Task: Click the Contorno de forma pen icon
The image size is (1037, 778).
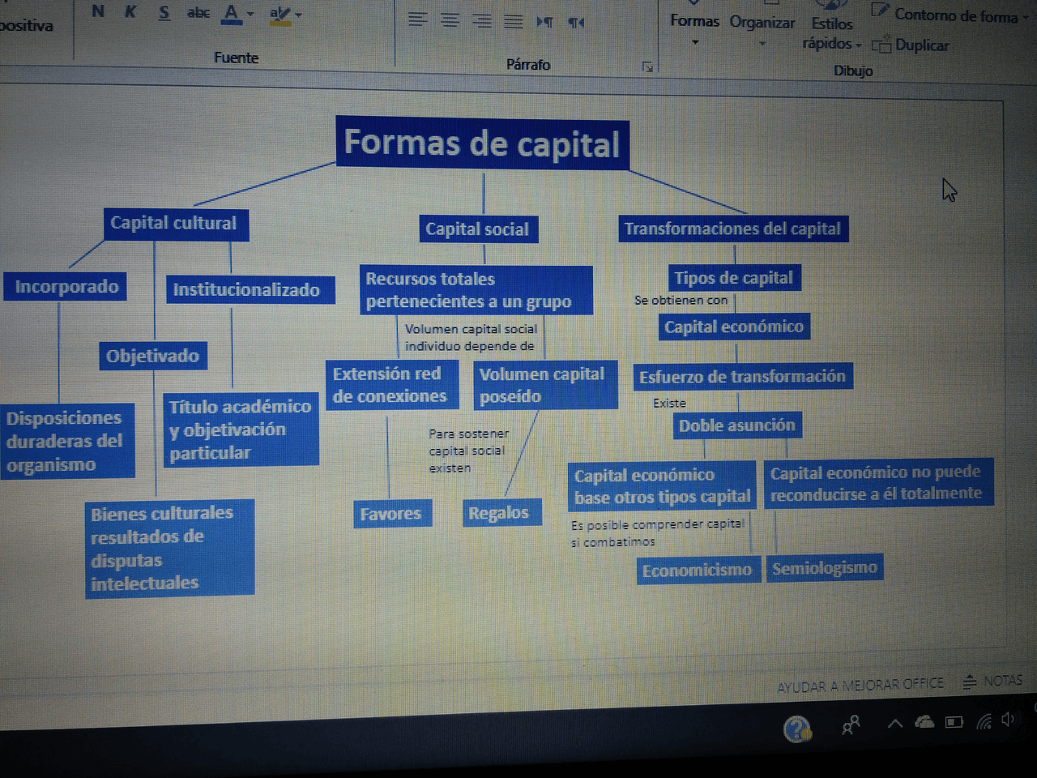Action: tap(880, 11)
